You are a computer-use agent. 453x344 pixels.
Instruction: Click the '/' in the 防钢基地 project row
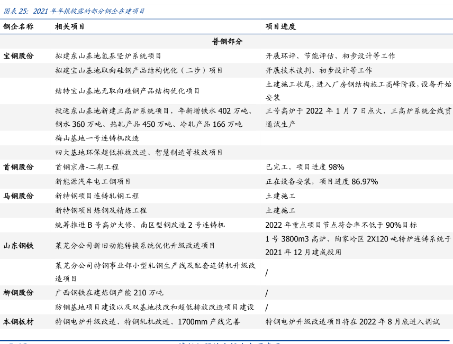267,308
